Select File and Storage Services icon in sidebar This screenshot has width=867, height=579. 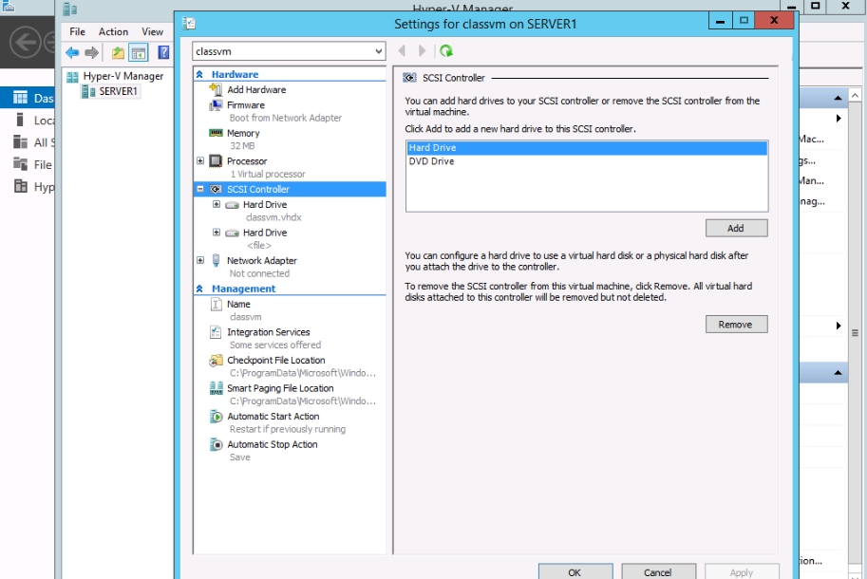point(21,164)
